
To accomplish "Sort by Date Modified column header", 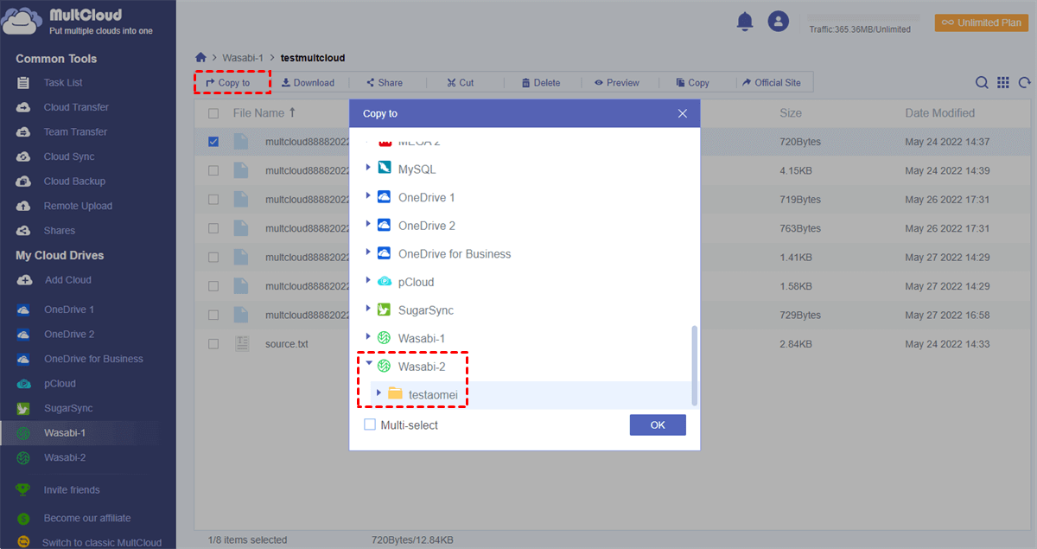I will (x=940, y=113).
